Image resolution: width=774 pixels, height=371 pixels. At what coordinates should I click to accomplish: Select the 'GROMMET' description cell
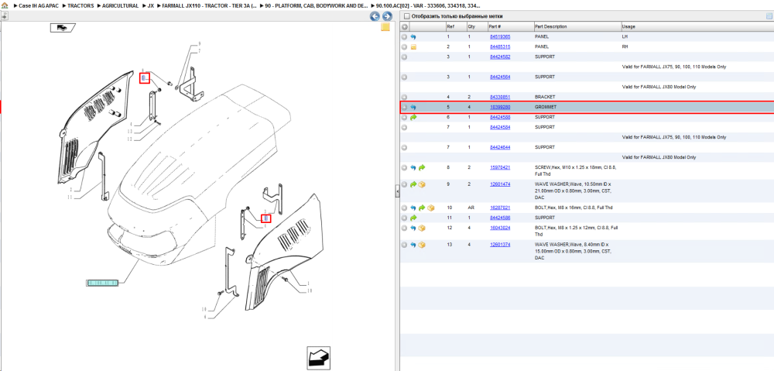(x=546, y=107)
